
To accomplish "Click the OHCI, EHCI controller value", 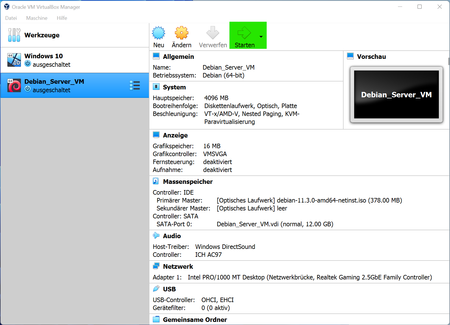I will pos(217,300).
